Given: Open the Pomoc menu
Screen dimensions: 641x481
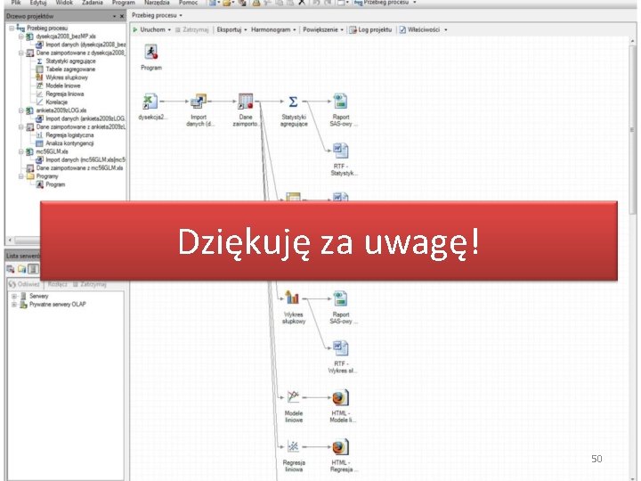Looking at the screenshot, I should [x=188, y=3].
